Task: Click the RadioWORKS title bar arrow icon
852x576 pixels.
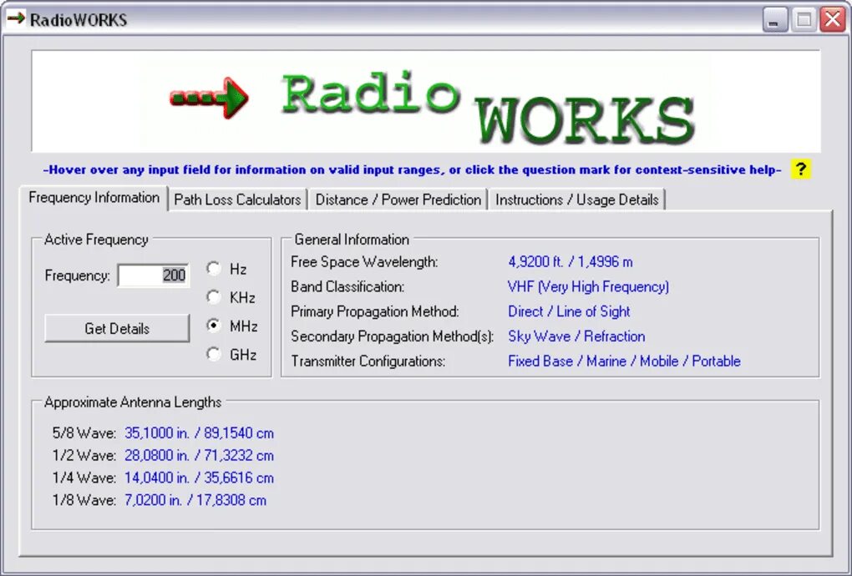Action: pos(16,19)
